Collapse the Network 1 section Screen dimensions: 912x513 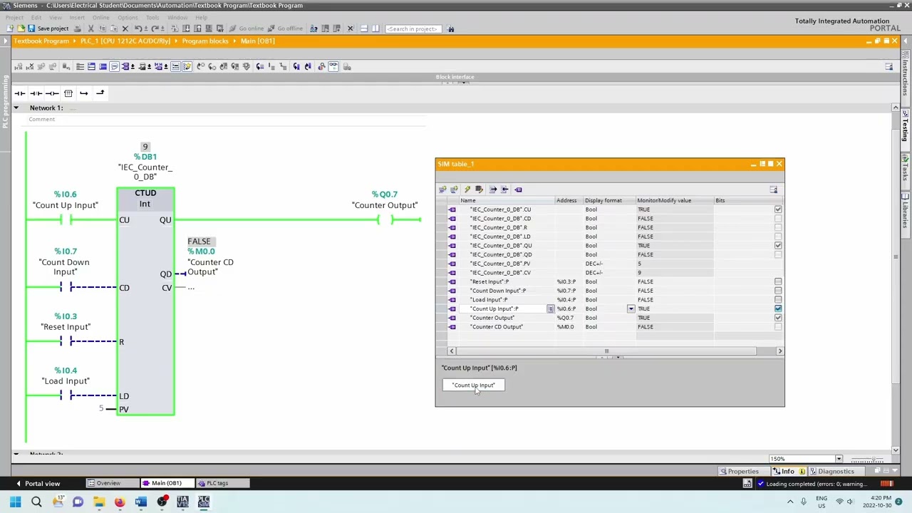click(x=16, y=108)
